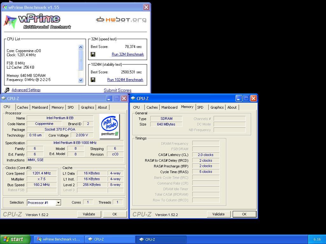Click the HWBOT.org logo
Screen dimensions: 326x244
(x=121, y=20)
